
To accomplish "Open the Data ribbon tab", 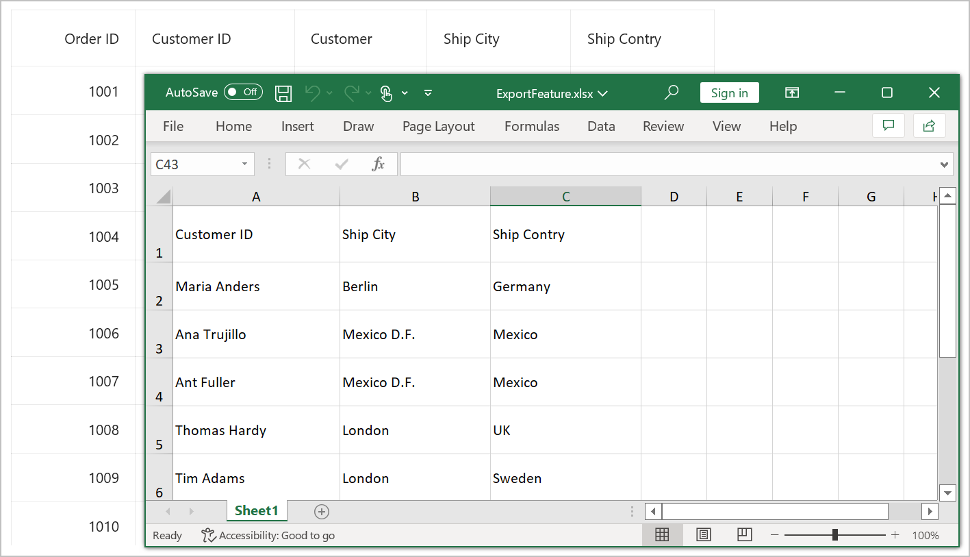I will pos(601,126).
